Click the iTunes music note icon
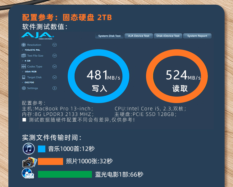Image resolution: width=233 pixels, height=187 pixels. click(x=29, y=149)
